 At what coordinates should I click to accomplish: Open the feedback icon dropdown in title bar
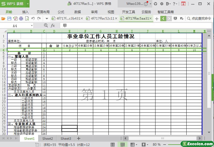[168, 4]
